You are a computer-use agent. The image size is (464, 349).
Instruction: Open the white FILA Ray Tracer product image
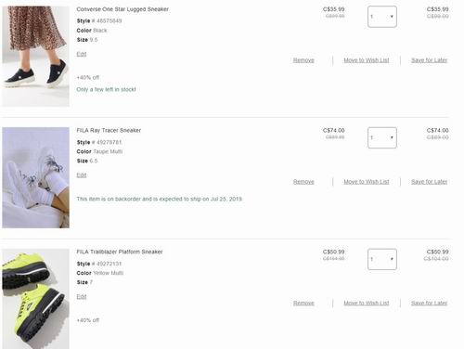point(36,177)
